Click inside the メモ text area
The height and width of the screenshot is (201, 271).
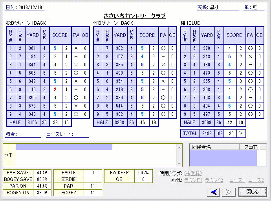96,155
